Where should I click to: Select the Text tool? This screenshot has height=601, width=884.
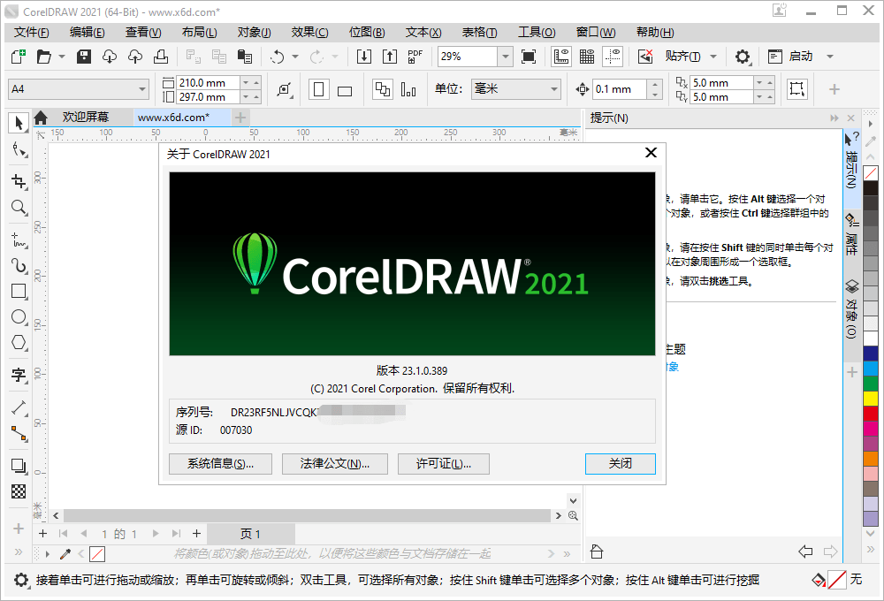pos(19,376)
